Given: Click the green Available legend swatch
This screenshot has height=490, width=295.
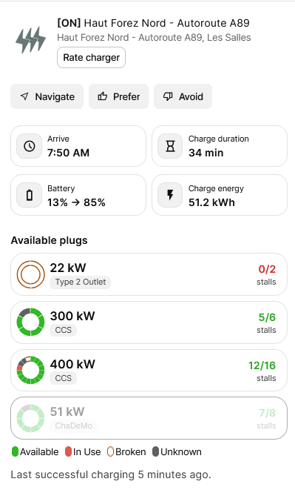Looking at the screenshot, I should tap(15, 451).
